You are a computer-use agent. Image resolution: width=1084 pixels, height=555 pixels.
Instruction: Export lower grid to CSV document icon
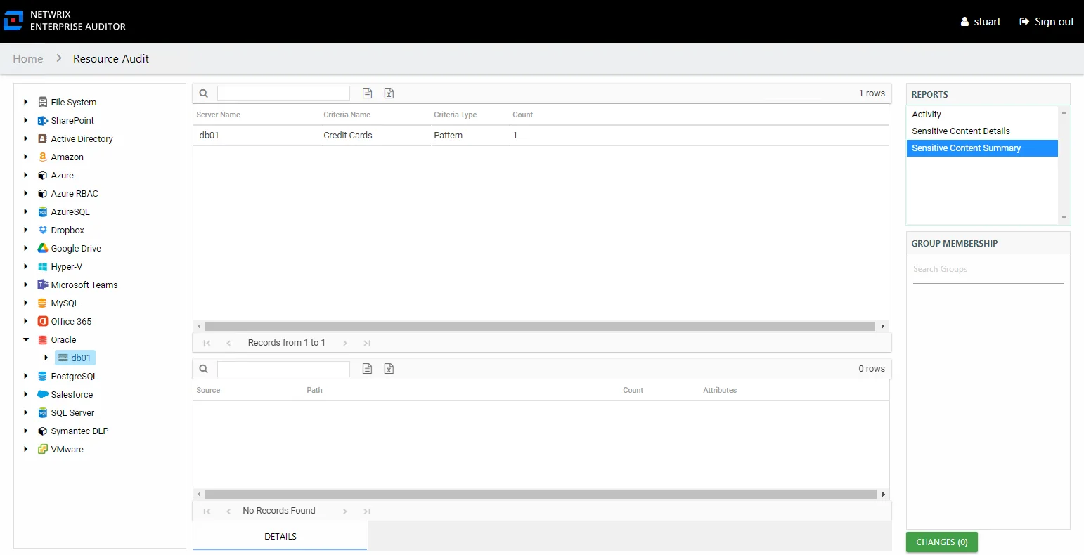367,369
